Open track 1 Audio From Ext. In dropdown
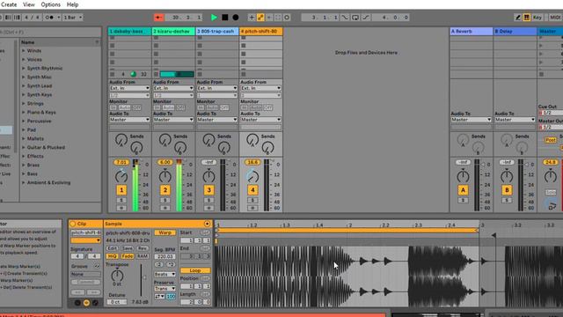 pyautogui.click(x=129, y=88)
